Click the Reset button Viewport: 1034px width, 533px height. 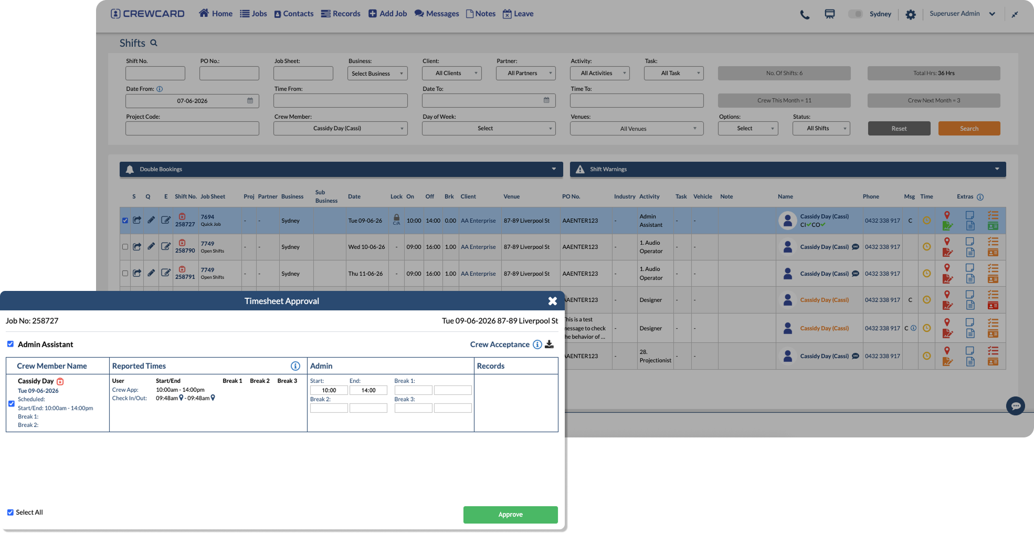pyautogui.click(x=899, y=129)
